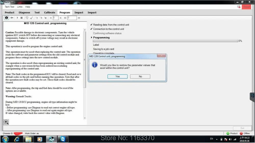
Task: Click 'Confirming software status' step
Action: (x=107, y=33)
